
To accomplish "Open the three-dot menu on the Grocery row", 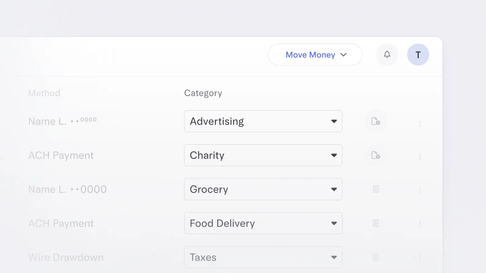I will (x=420, y=190).
